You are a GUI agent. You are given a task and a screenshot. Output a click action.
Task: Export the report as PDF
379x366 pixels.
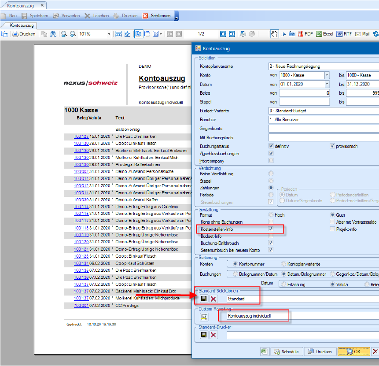tap(305, 34)
